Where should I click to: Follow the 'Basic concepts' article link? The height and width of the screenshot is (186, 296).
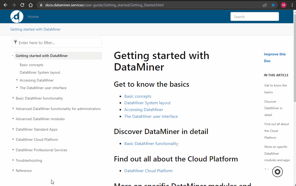point(138,96)
